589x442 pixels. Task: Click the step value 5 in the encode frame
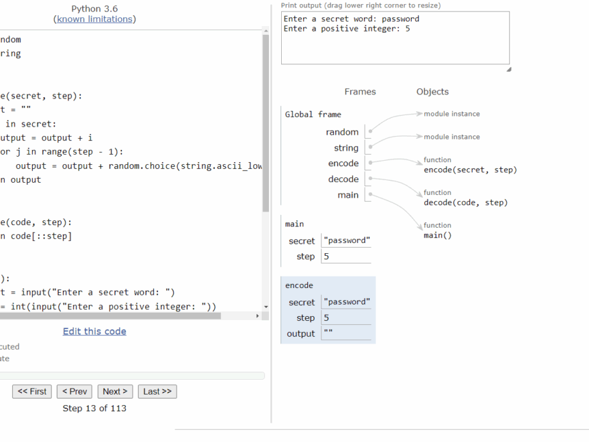tap(327, 317)
